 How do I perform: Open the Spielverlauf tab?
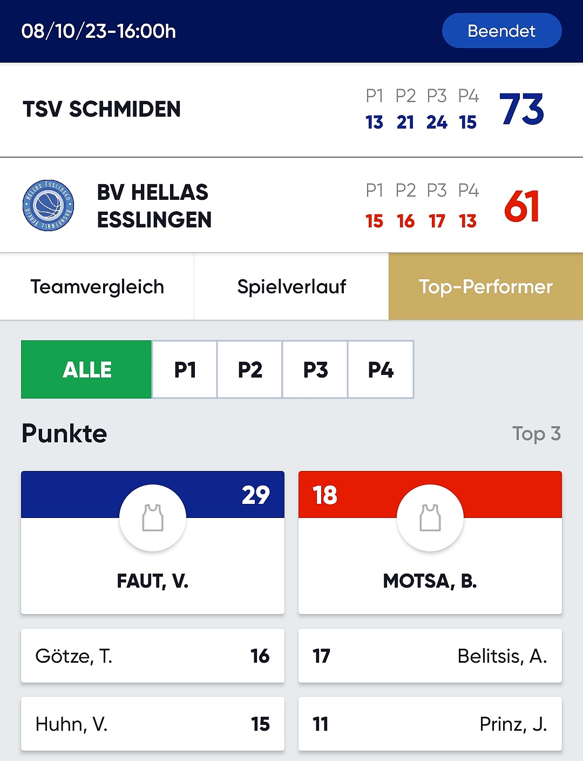click(x=291, y=287)
